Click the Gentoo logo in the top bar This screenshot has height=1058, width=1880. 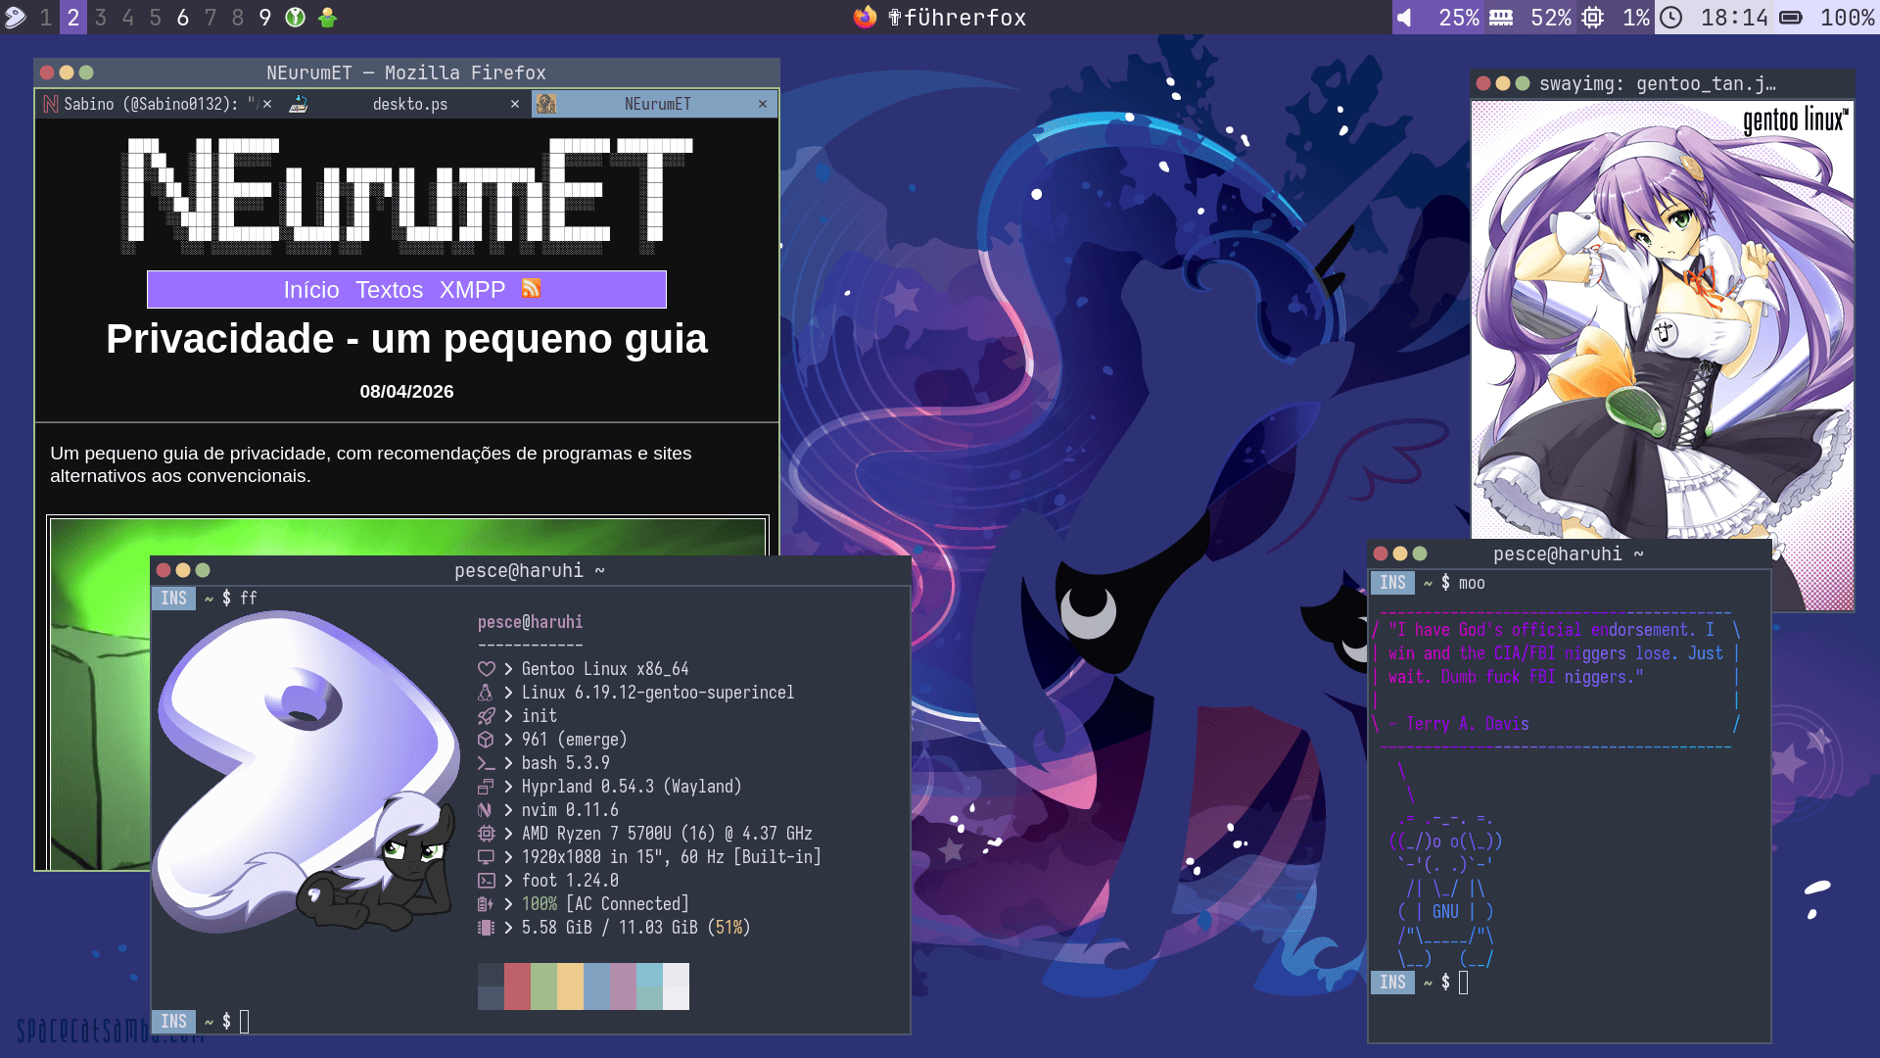click(16, 17)
